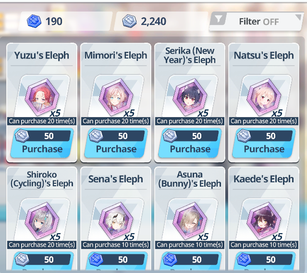Click Yuzu's Eleph character icon
The width and height of the screenshot is (307, 273).
pos(42,97)
